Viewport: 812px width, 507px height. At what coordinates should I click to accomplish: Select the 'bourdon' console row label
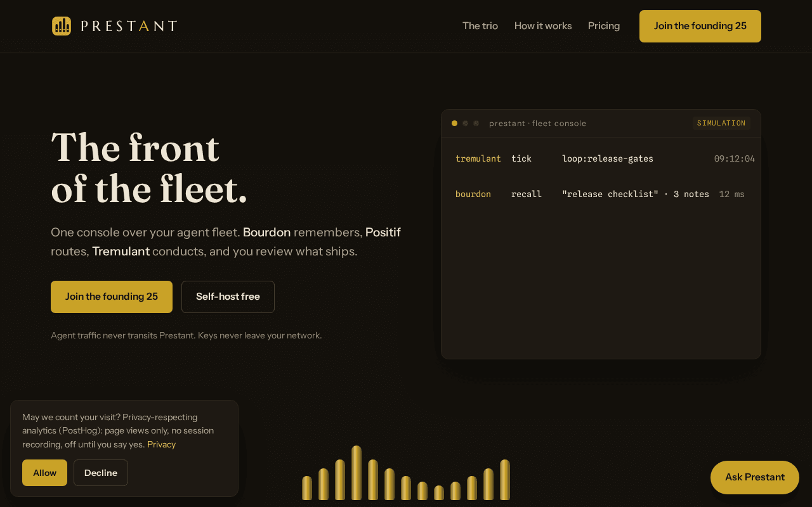[473, 194]
